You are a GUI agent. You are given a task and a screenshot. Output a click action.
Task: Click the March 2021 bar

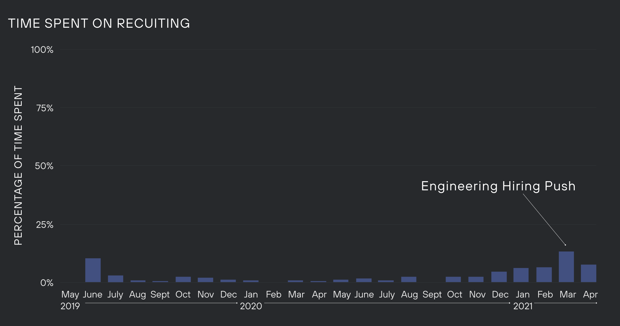[566, 267]
